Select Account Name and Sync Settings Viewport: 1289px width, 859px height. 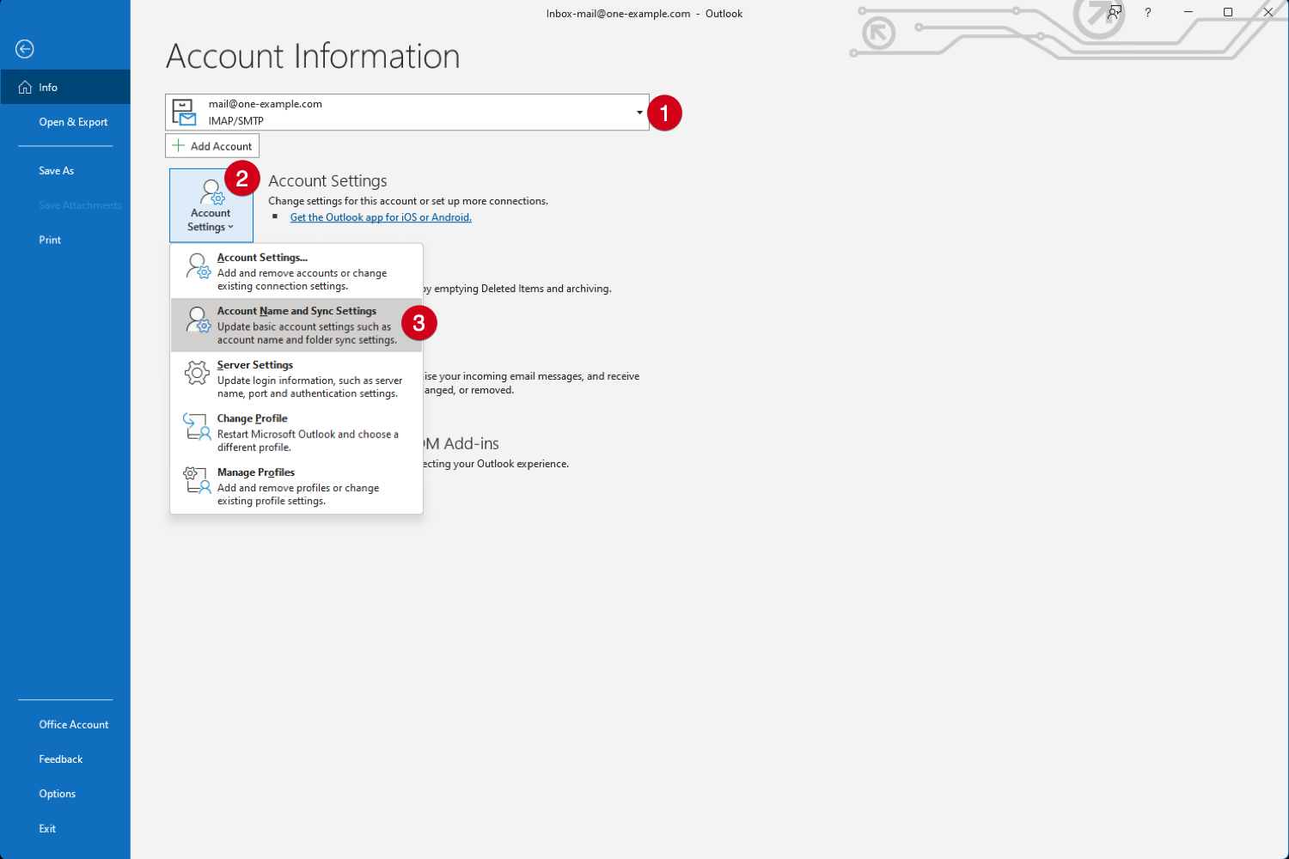296,324
